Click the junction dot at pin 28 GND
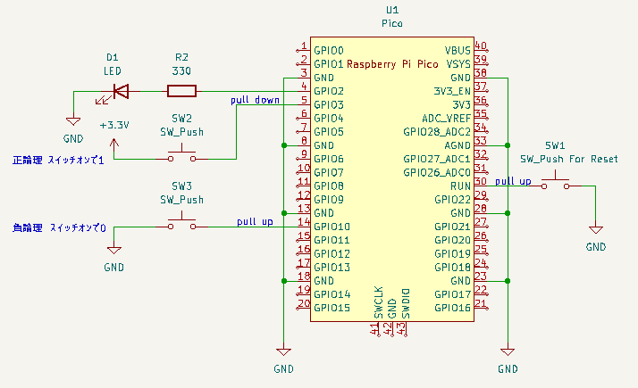The width and height of the screenshot is (638, 388). point(508,213)
